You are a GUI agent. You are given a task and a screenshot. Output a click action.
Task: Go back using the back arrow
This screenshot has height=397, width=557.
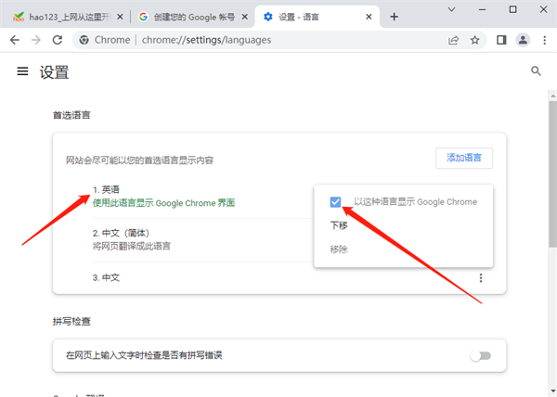pos(15,40)
